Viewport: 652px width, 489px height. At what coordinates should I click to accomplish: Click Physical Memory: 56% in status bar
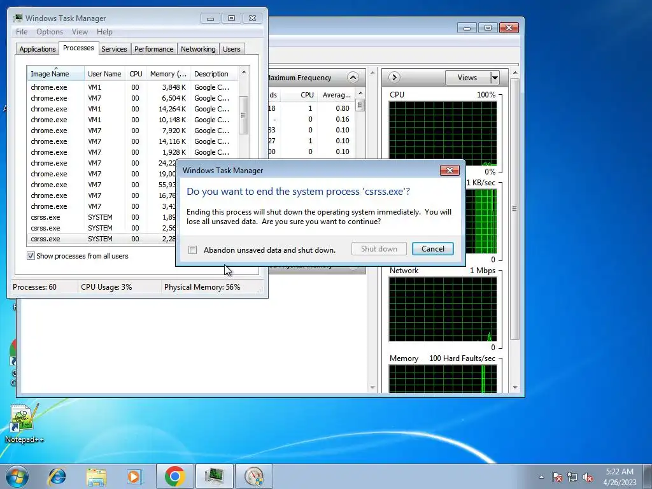202,287
